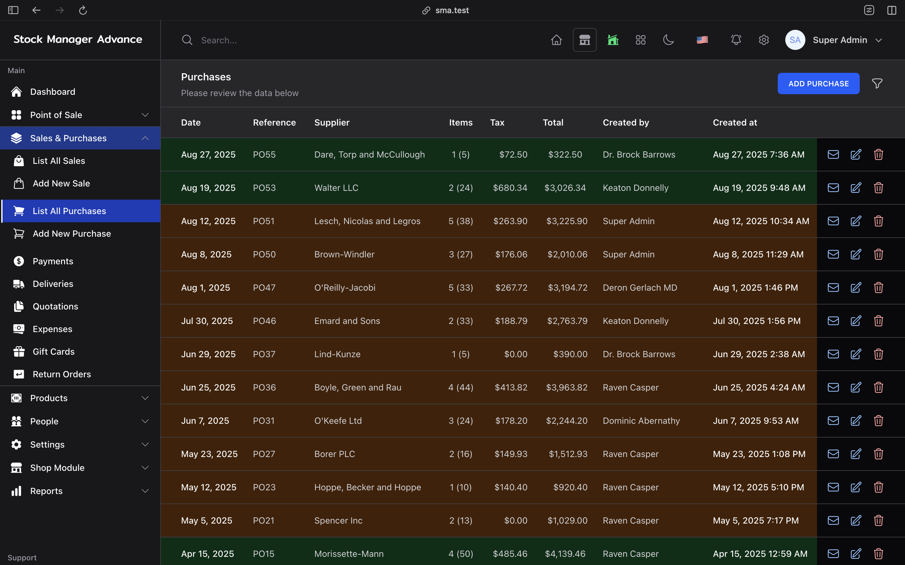Click Stock Manager Advance logo
Screen dimensions: 905x565
tap(78, 39)
